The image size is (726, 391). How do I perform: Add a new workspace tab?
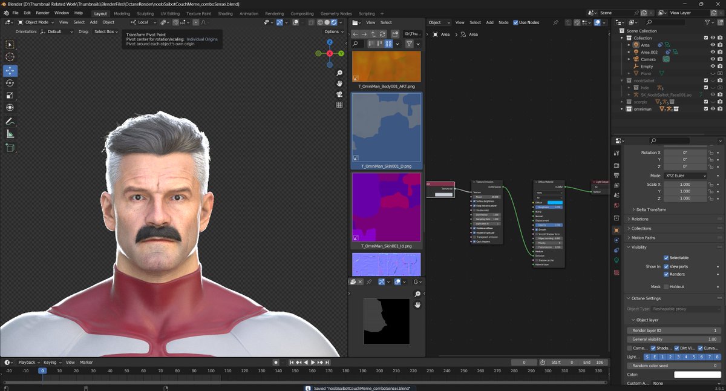pos(382,13)
